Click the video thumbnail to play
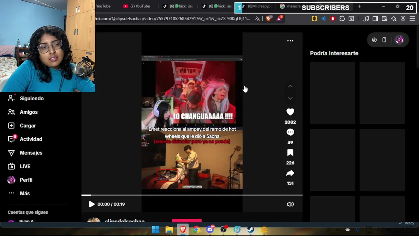Image resolution: width=419 pixels, height=236 pixels. (192, 122)
